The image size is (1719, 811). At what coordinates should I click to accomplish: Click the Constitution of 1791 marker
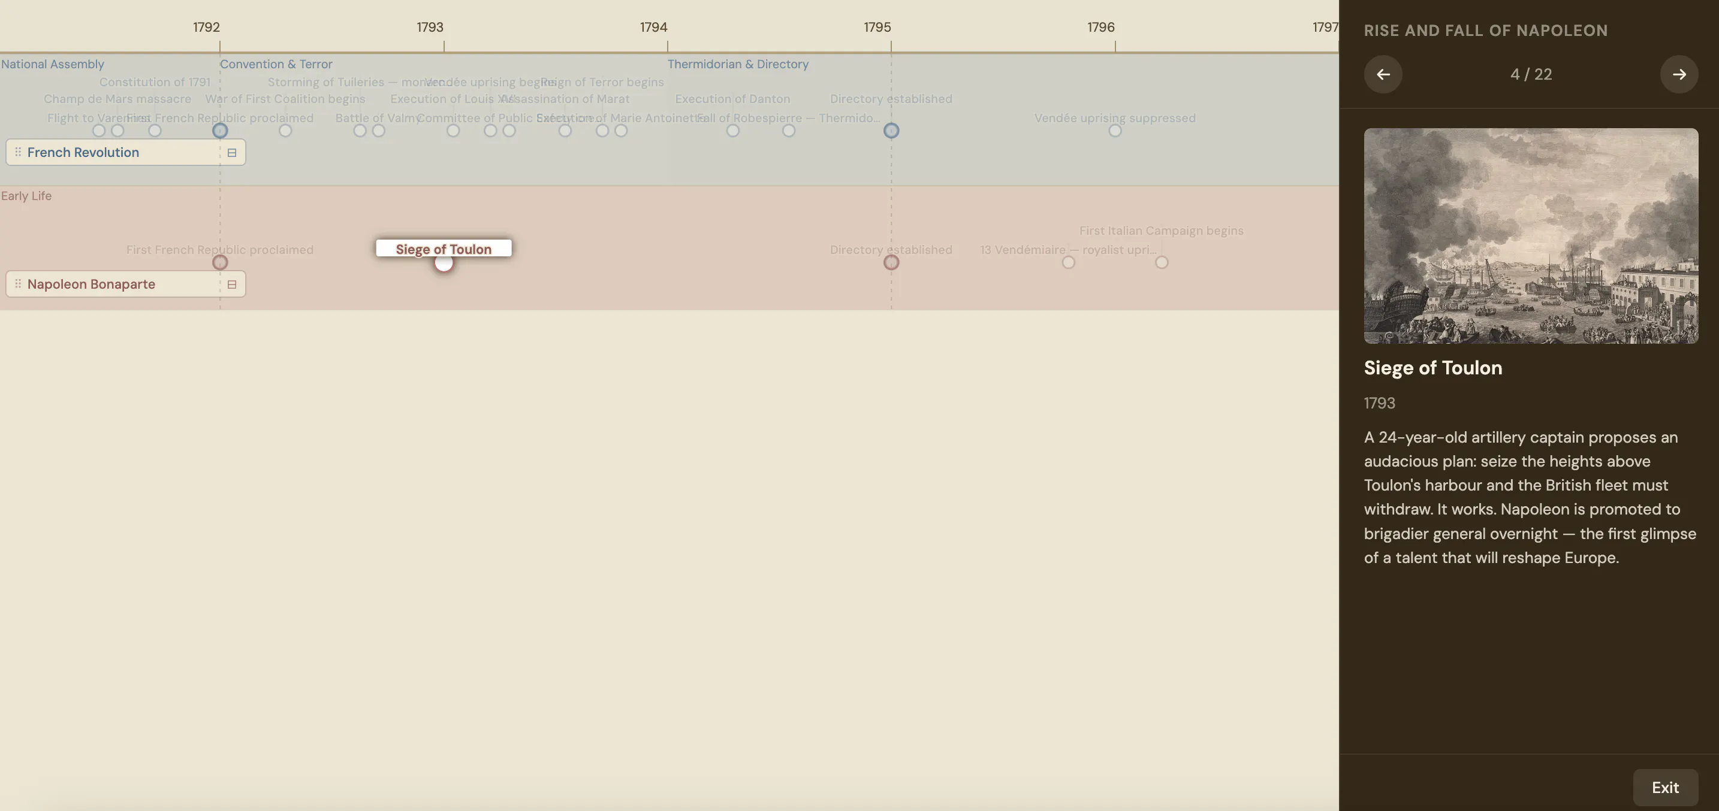155,131
